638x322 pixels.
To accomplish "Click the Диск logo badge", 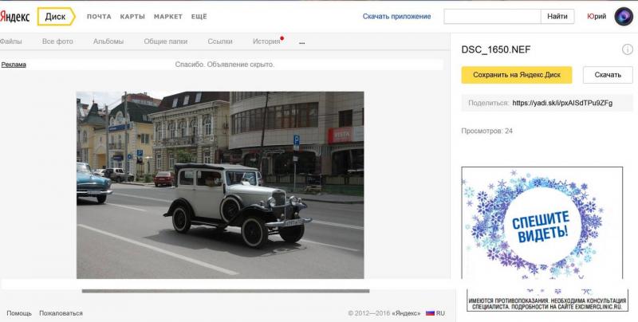I will pyautogui.click(x=56, y=17).
